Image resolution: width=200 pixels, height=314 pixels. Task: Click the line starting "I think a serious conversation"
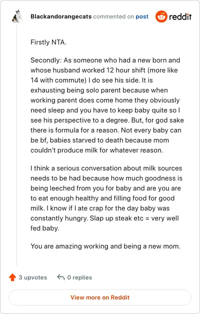[x=106, y=168]
